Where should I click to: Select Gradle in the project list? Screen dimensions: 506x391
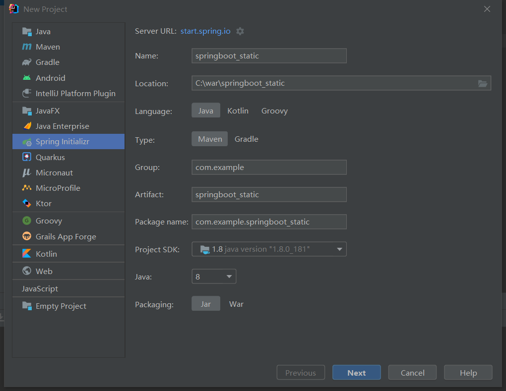(68, 62)
